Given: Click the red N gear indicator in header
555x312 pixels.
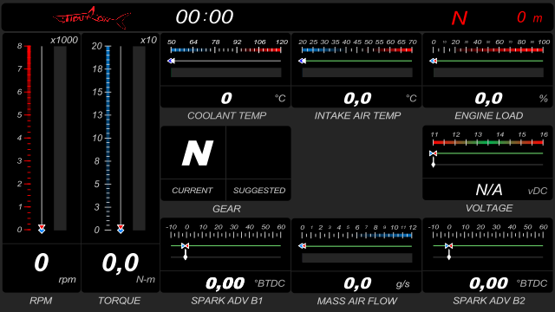Looking at the screenshot, I should tap(460, 18).
